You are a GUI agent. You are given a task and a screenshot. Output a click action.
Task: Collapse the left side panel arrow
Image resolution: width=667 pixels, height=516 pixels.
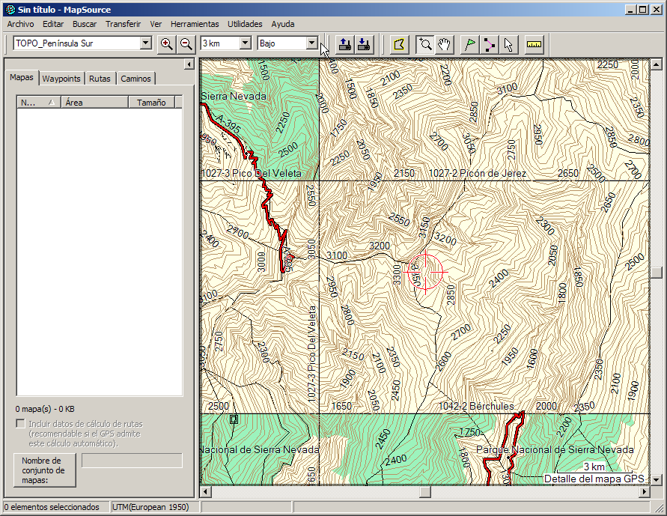[189, 64]
